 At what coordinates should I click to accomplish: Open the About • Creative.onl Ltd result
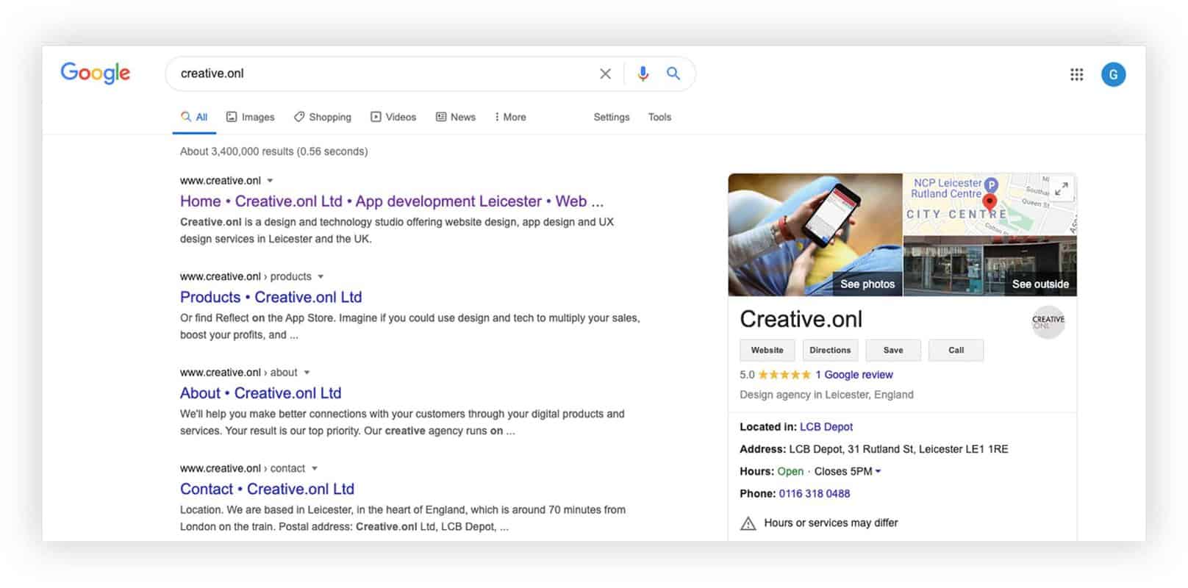[261, 393]
